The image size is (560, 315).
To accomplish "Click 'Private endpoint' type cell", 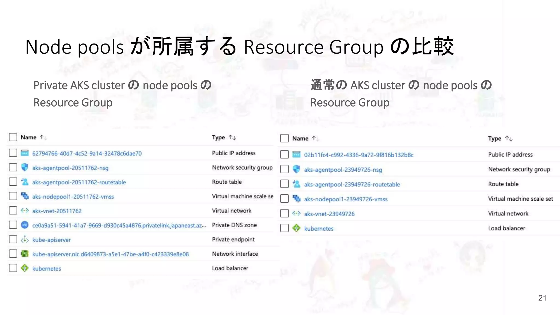I will pyautogui.click(x=233, y=240).
